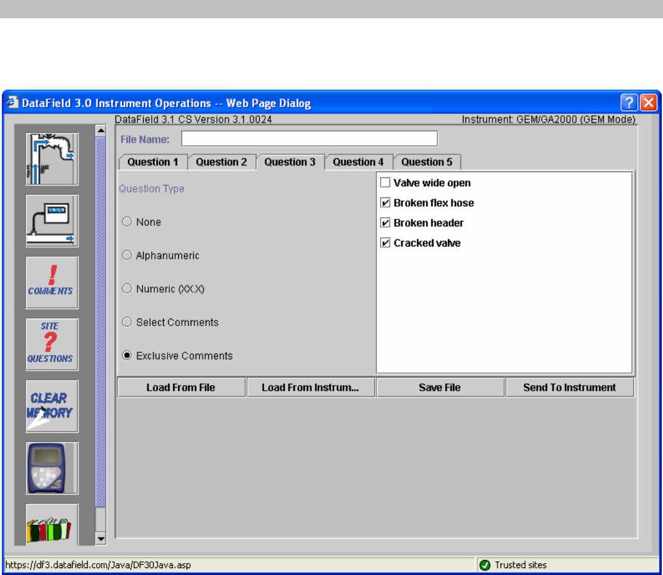Viewport: 663px width, 575px height.
Task: Switch to the Question 4 tab
Action: click(359, 162)
